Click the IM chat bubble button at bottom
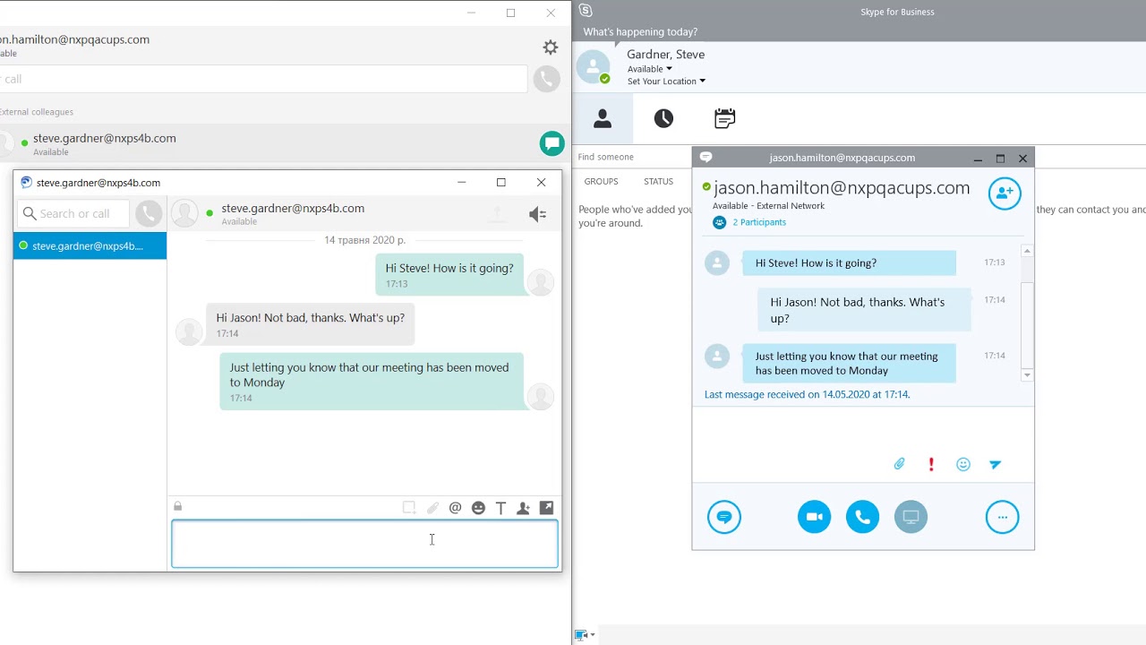The width and height of the screenshot is (1146, 645). 724,517
